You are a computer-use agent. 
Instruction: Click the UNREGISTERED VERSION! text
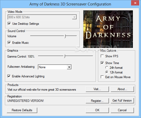[x=26, y=101]
